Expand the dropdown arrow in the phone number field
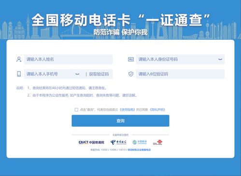The image size is (241, 176). tap(77, 74)
